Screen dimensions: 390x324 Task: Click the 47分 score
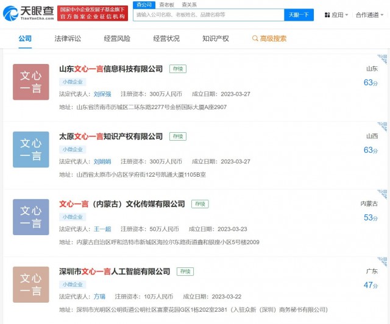pyautogui.click(x=370, y=285)
